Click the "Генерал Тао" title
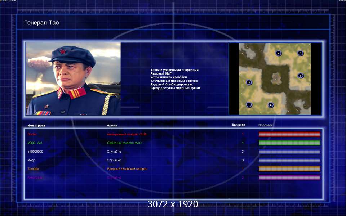This screenshot has width=346, height=216. pos(41,22)
